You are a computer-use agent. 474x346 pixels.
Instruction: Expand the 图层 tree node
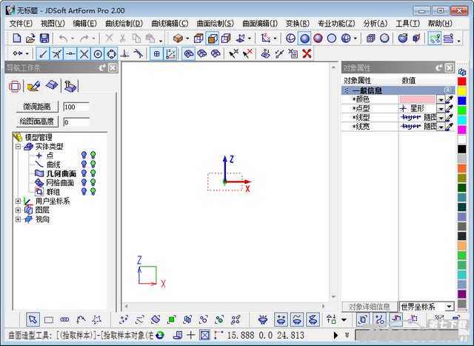tap(18, 210)
